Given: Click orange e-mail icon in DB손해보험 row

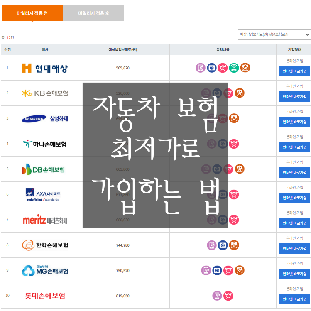Looking at the screenshot, I should [240, 169].
